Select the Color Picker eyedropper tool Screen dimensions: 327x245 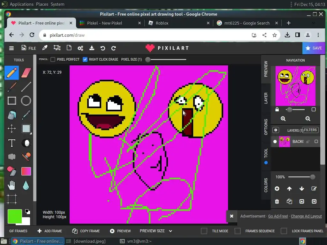tap(26, 115)
